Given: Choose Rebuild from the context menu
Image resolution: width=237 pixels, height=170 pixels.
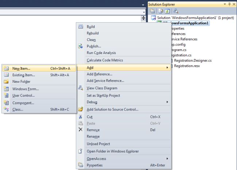Looking at the screenshot, I should click(93, 33).
